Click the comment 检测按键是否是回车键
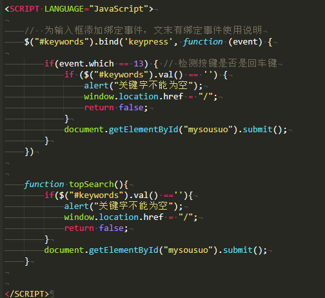Screen dimensions: 325x298 pos(228,63)
